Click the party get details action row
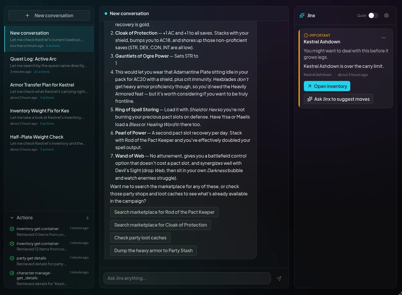The image size is (402, 295). coord(49,261)
